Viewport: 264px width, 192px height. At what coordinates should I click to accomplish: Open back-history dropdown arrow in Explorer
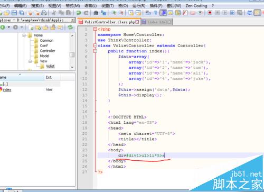tap(9, 28)
